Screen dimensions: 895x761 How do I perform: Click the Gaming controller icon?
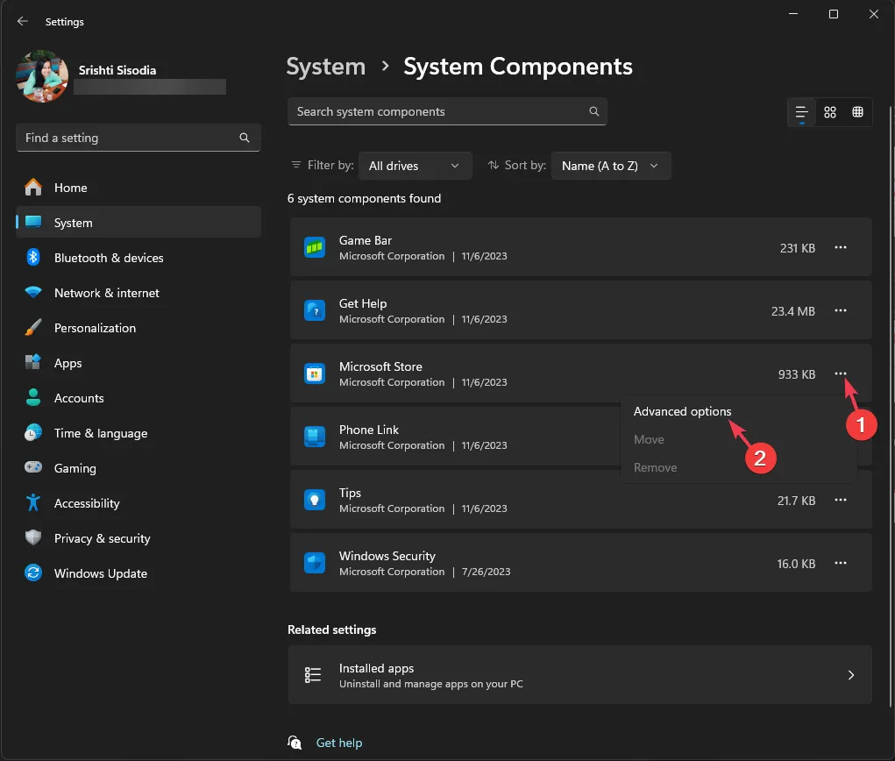tap(33, 467)
